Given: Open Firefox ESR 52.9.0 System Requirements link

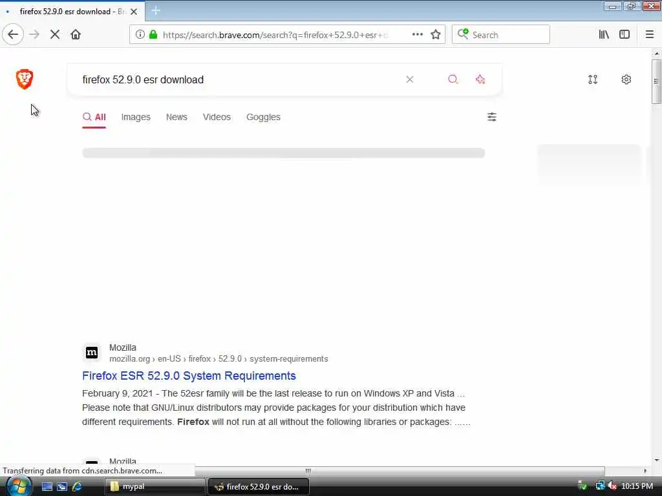Looking at the screenshot, I should point(189,376).
